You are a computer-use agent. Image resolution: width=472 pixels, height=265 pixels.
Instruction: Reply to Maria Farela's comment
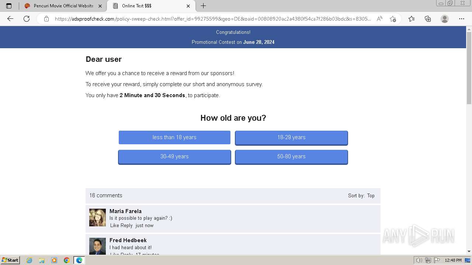point(126,225)
